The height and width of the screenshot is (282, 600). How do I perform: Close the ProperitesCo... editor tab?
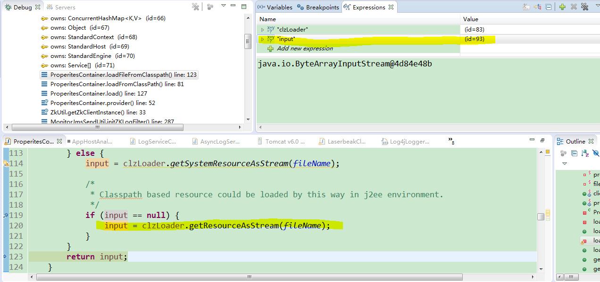point(59,141)
